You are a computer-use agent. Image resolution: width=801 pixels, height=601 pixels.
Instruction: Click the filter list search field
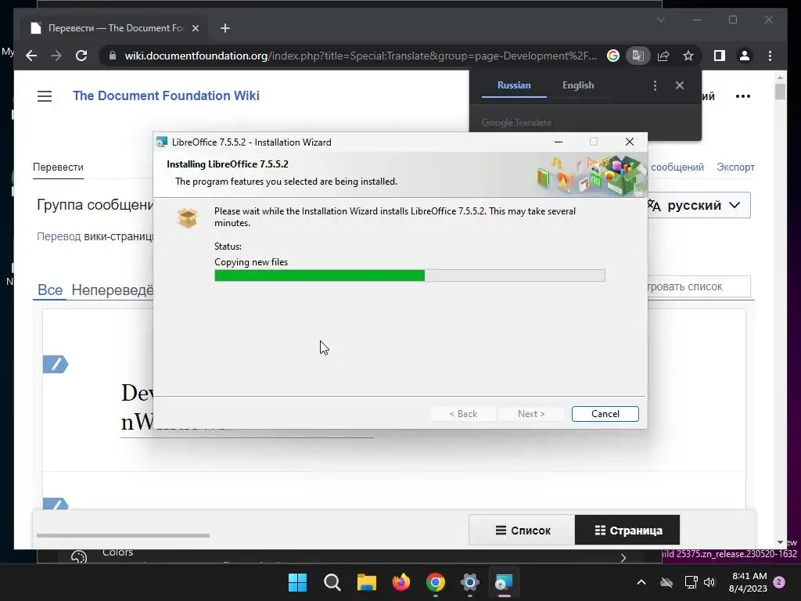click(699, 286)
